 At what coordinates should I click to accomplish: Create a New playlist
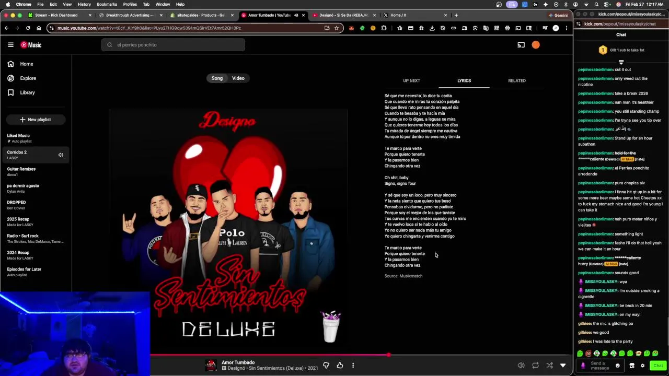click(36, 120)
